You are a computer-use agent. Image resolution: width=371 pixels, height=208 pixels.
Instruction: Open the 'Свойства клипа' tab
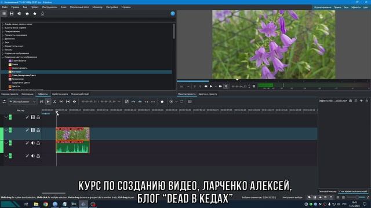click(60, 94)
